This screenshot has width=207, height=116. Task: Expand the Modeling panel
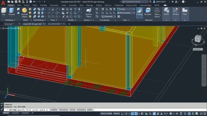pyautogui.click(x=10, y=20)
